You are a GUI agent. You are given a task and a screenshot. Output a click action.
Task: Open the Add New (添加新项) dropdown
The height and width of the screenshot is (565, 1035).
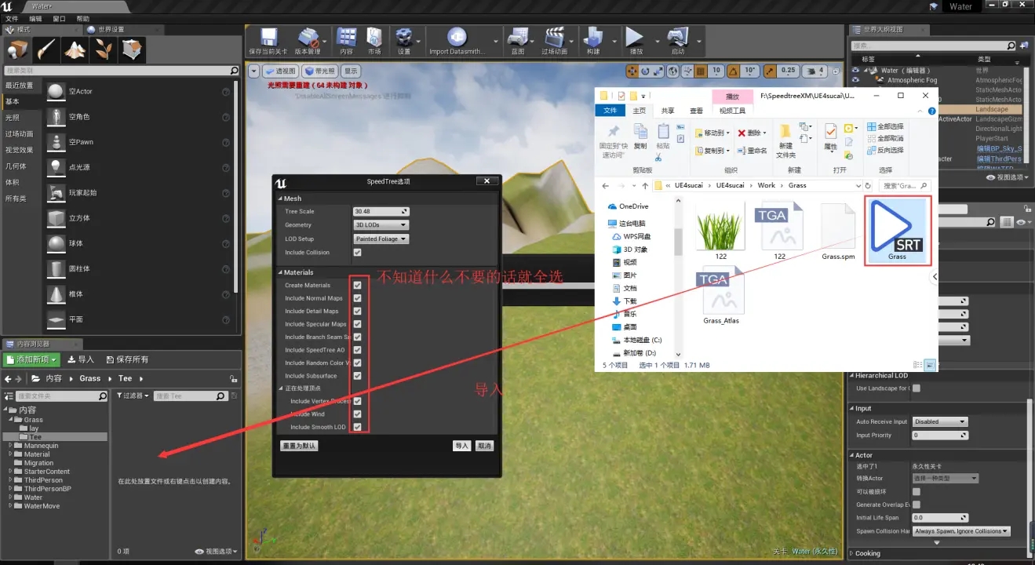(31, 359)
